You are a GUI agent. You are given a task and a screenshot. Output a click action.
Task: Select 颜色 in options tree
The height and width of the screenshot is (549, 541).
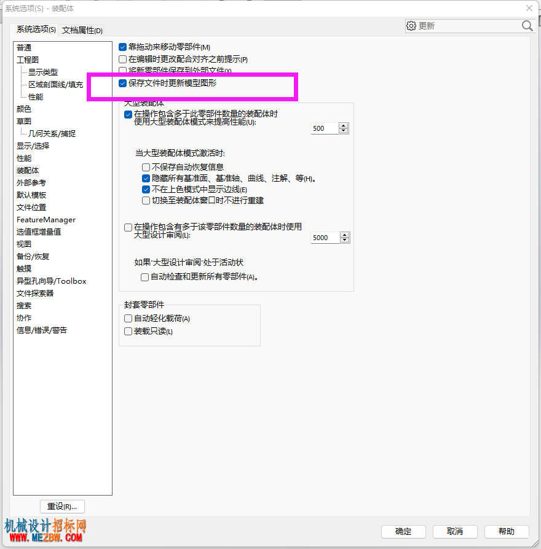point(24,109)
